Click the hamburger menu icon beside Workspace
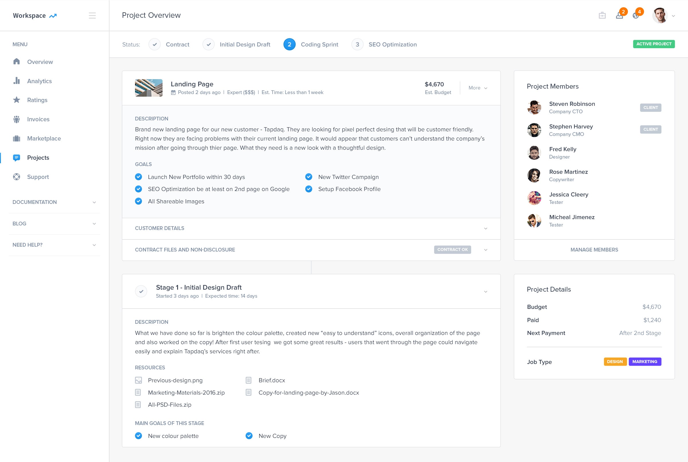 (92, 15)
